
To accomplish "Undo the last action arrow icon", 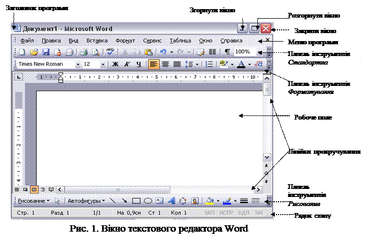I will coord(163,52).
